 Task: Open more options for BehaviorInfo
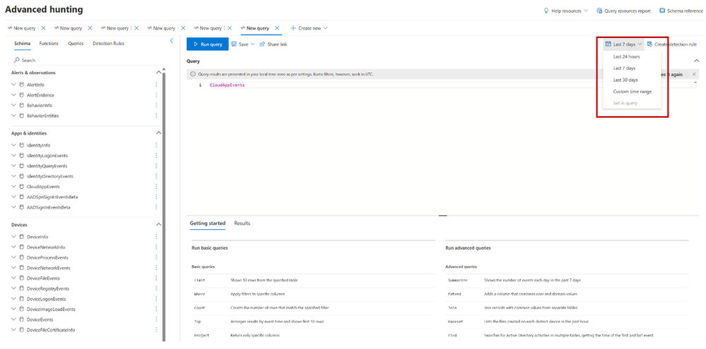coord(156,105)
